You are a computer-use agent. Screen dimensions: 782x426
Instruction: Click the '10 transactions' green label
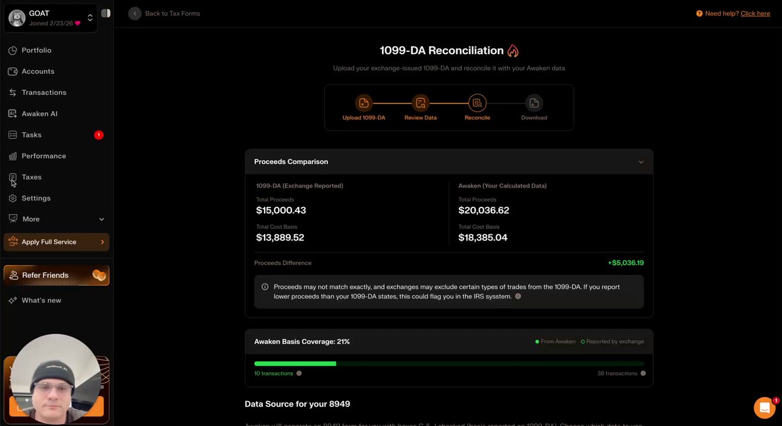[274, 374]
